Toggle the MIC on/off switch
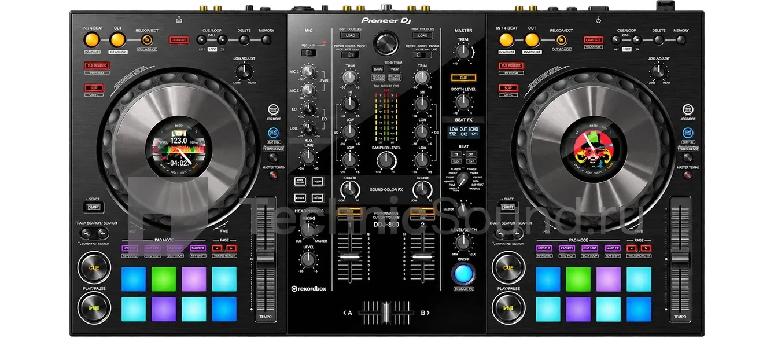The width and height of the screenshot is (774, 338). [309, 52]
